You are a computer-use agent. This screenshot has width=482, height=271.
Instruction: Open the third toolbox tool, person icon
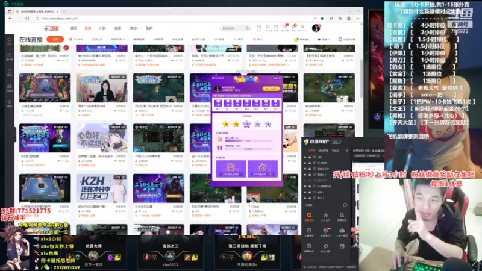click(x=342, y=217)
